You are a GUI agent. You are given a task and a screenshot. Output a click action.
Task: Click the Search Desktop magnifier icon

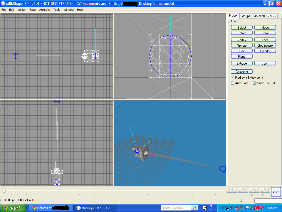194,208
